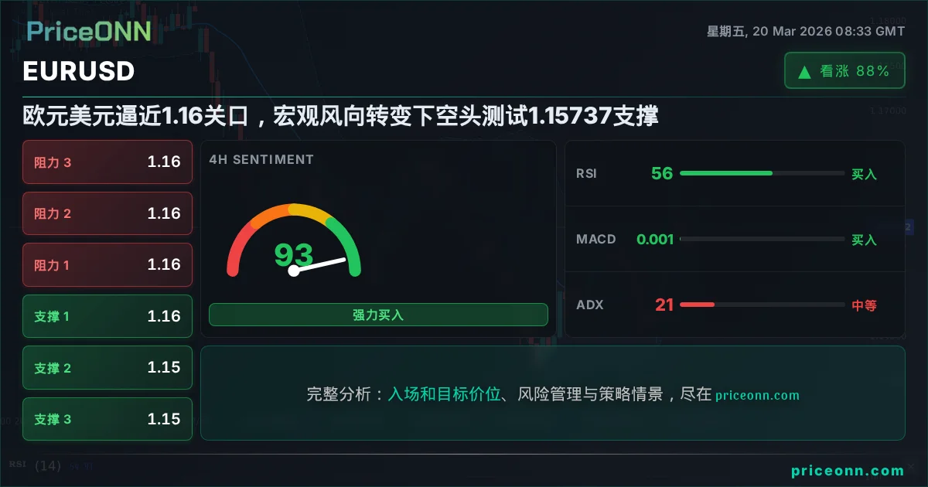
Task: Click the priceonn.com footer link
Action: tap(848, 471)
